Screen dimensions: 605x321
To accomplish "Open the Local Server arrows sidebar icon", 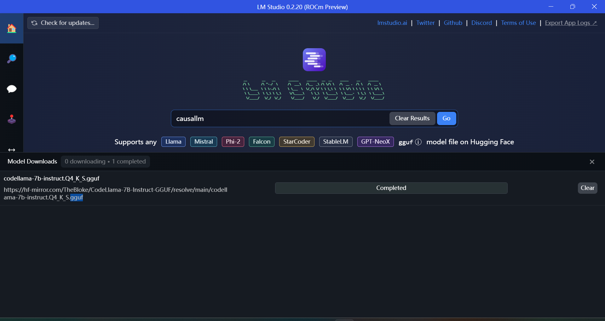I will (12, 150).
